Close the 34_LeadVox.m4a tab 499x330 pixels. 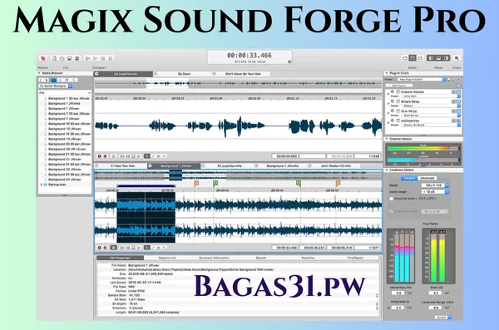(x=204, y=165)
